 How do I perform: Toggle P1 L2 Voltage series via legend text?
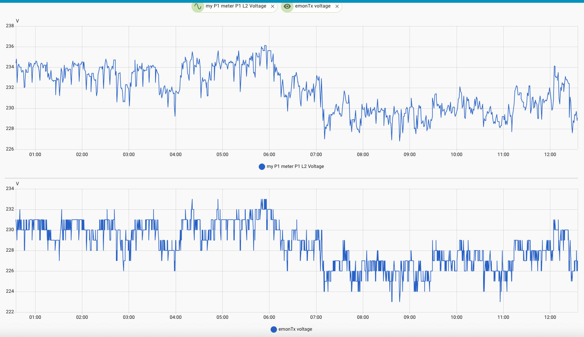point(295,167)
